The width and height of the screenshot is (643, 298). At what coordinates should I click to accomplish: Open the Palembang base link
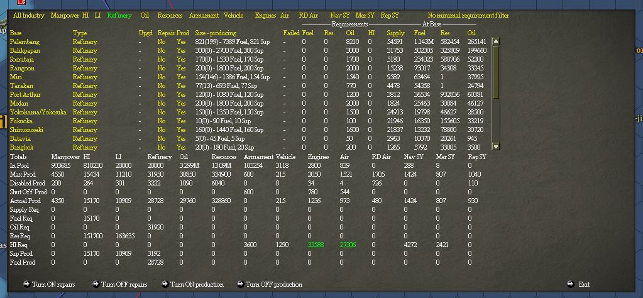(25, 42)
